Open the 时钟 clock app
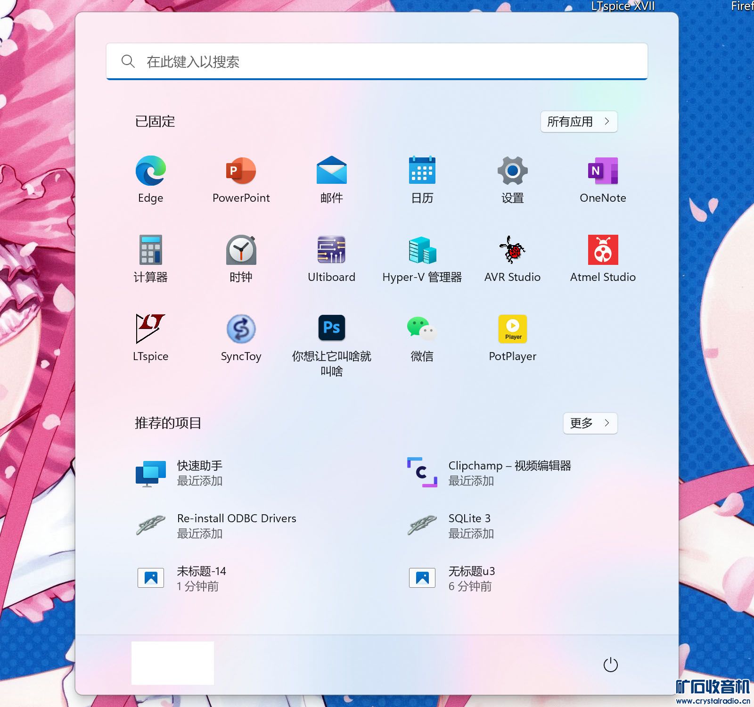Viewport: 754px width, 707px height. coord(241,259)
